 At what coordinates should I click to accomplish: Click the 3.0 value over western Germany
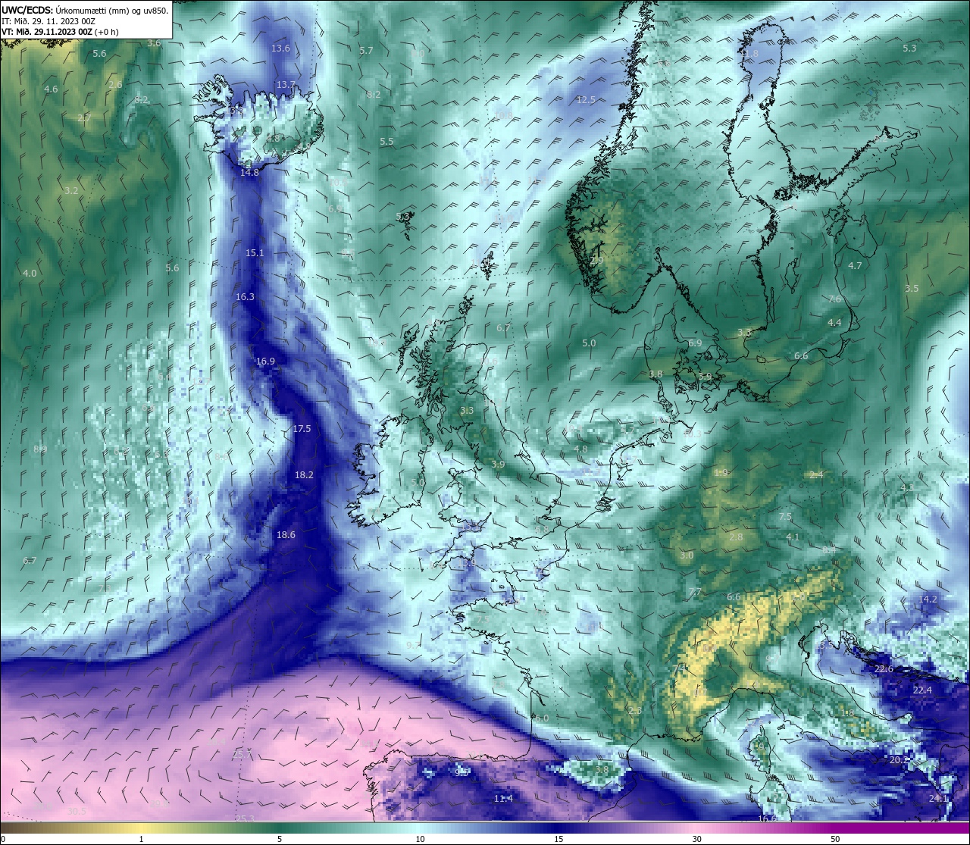pyautogui.click(x=687, y=556)
